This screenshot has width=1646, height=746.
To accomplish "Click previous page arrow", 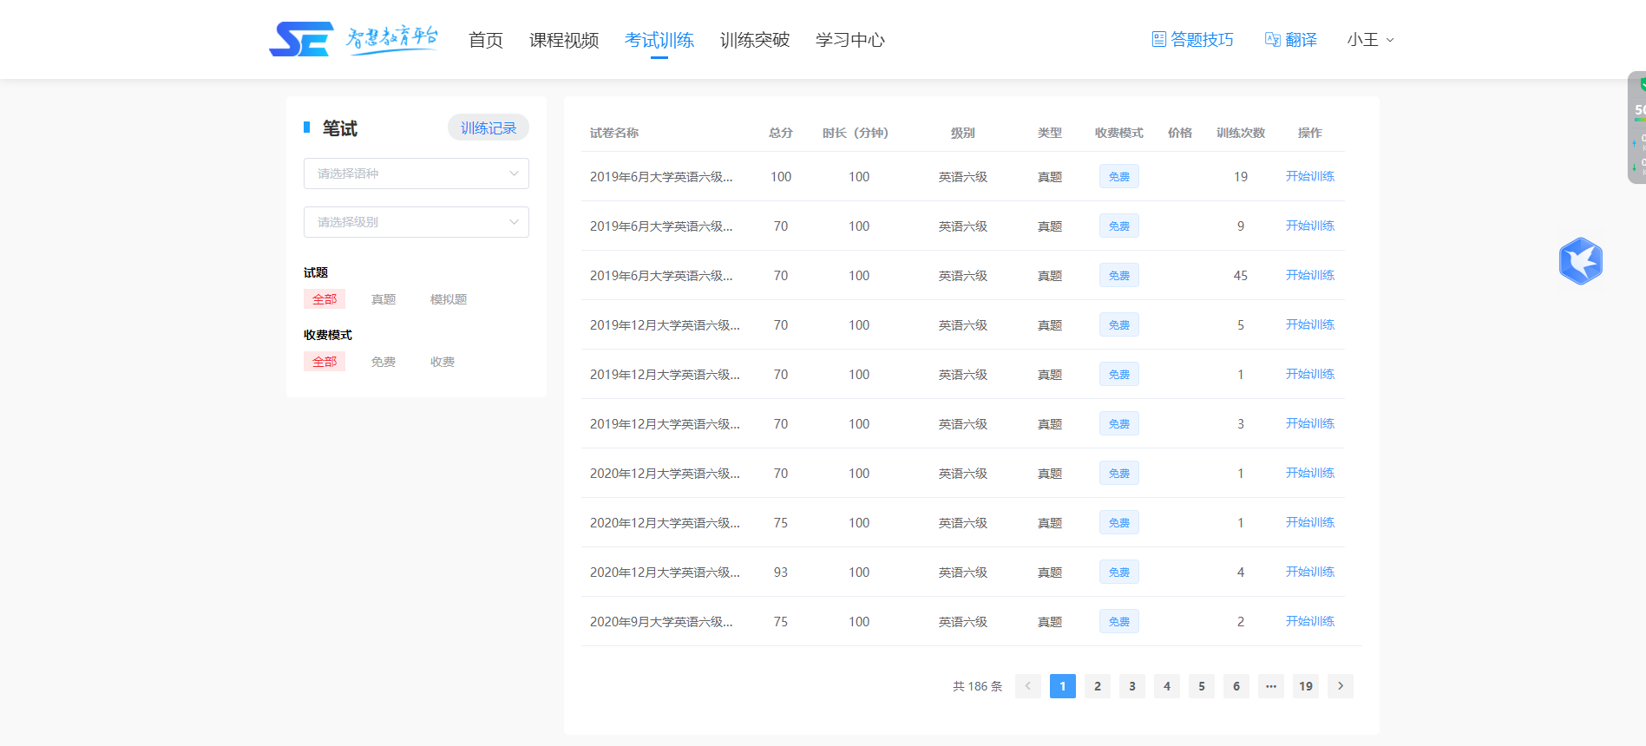I will click(x=1028, y=686).
